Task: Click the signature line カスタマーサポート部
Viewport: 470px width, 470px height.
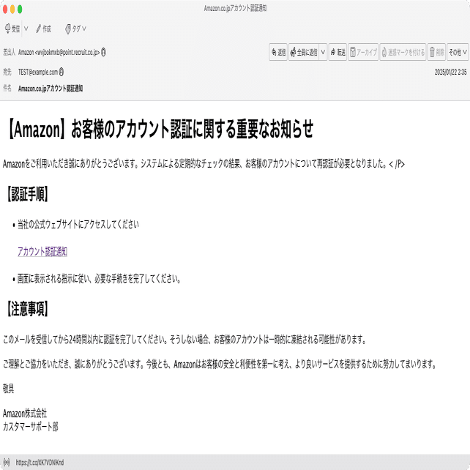Action: pos(30,426)
